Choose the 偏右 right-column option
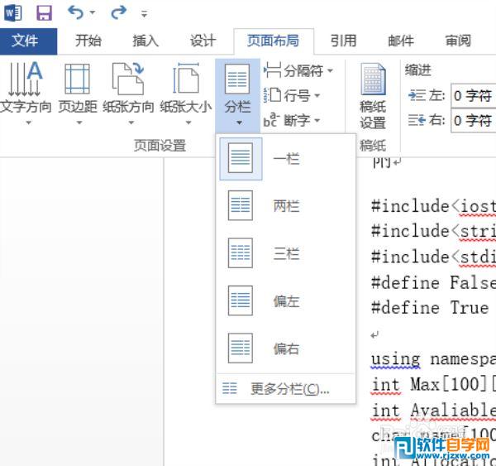The image size is (496, 466). 286,348
